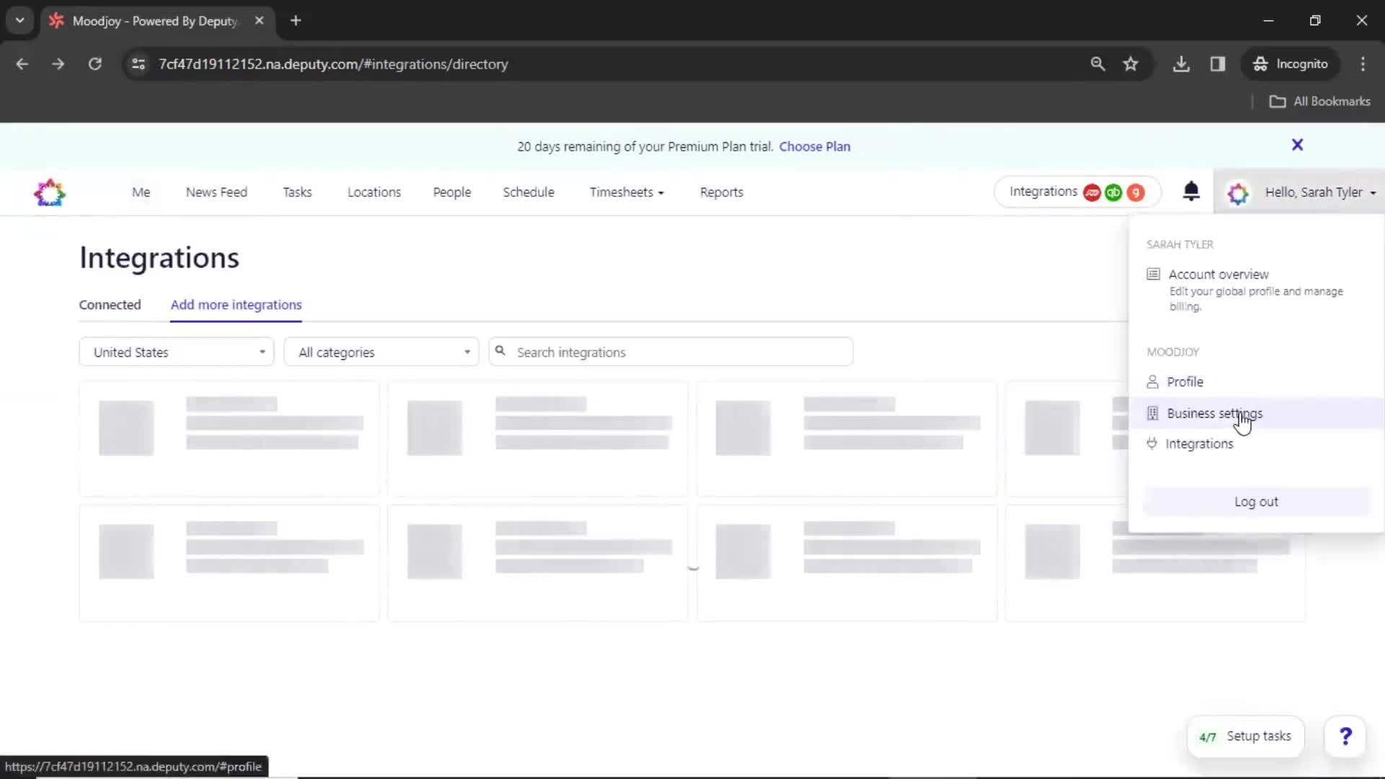1385x779 pixels.
Task: Click the Deputy logo/home icon
Action: (48, 192)
